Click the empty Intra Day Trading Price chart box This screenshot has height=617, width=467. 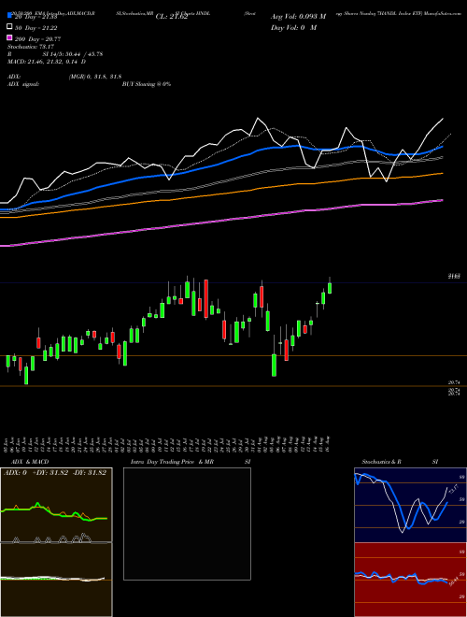coord(187,524)
